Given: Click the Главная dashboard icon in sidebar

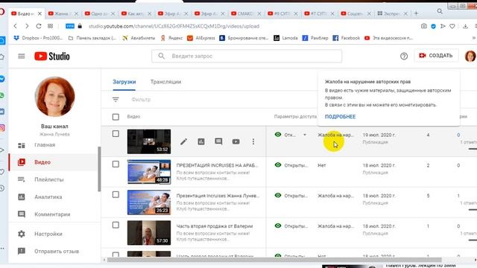Looking at the screenshot, I should (22, 145).
